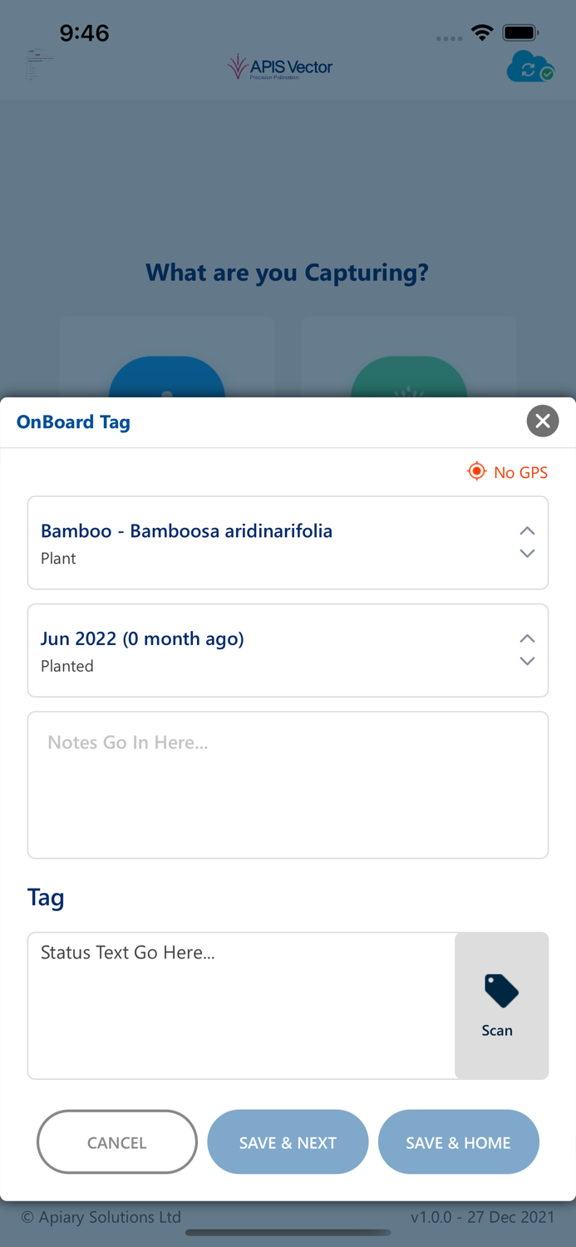Click the Wi-Fi status icon
The width and height of the screenshot is (576, 1247).
481,32
